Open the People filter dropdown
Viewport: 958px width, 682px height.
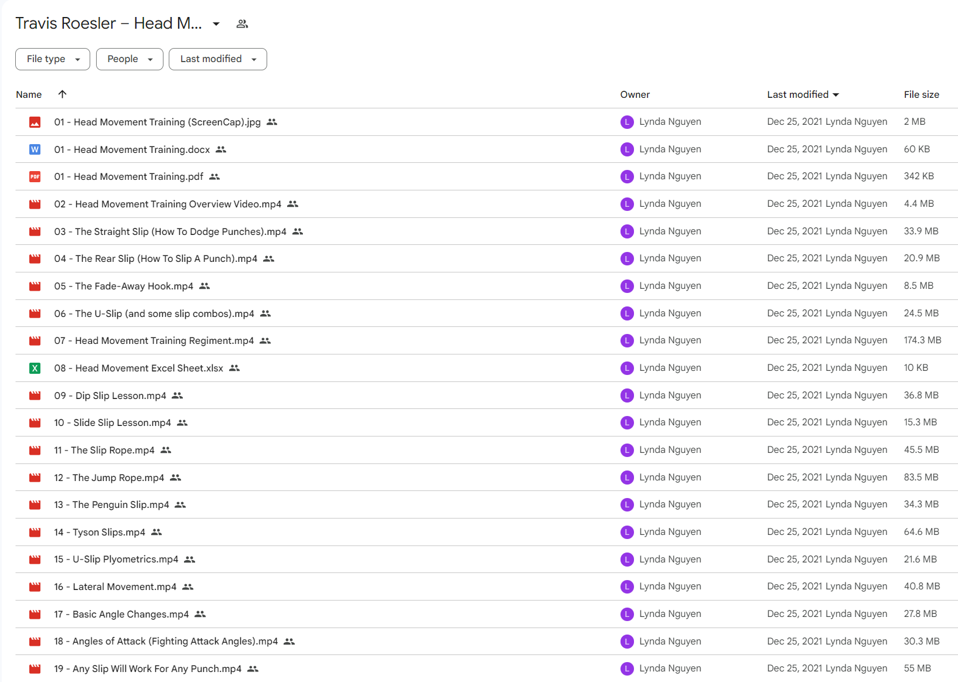129,59
